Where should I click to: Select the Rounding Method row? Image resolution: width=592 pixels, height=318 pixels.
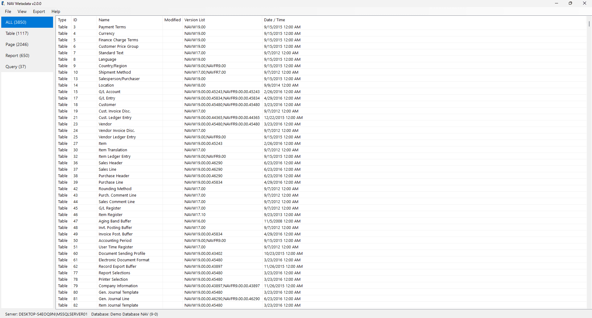[321, 189]
